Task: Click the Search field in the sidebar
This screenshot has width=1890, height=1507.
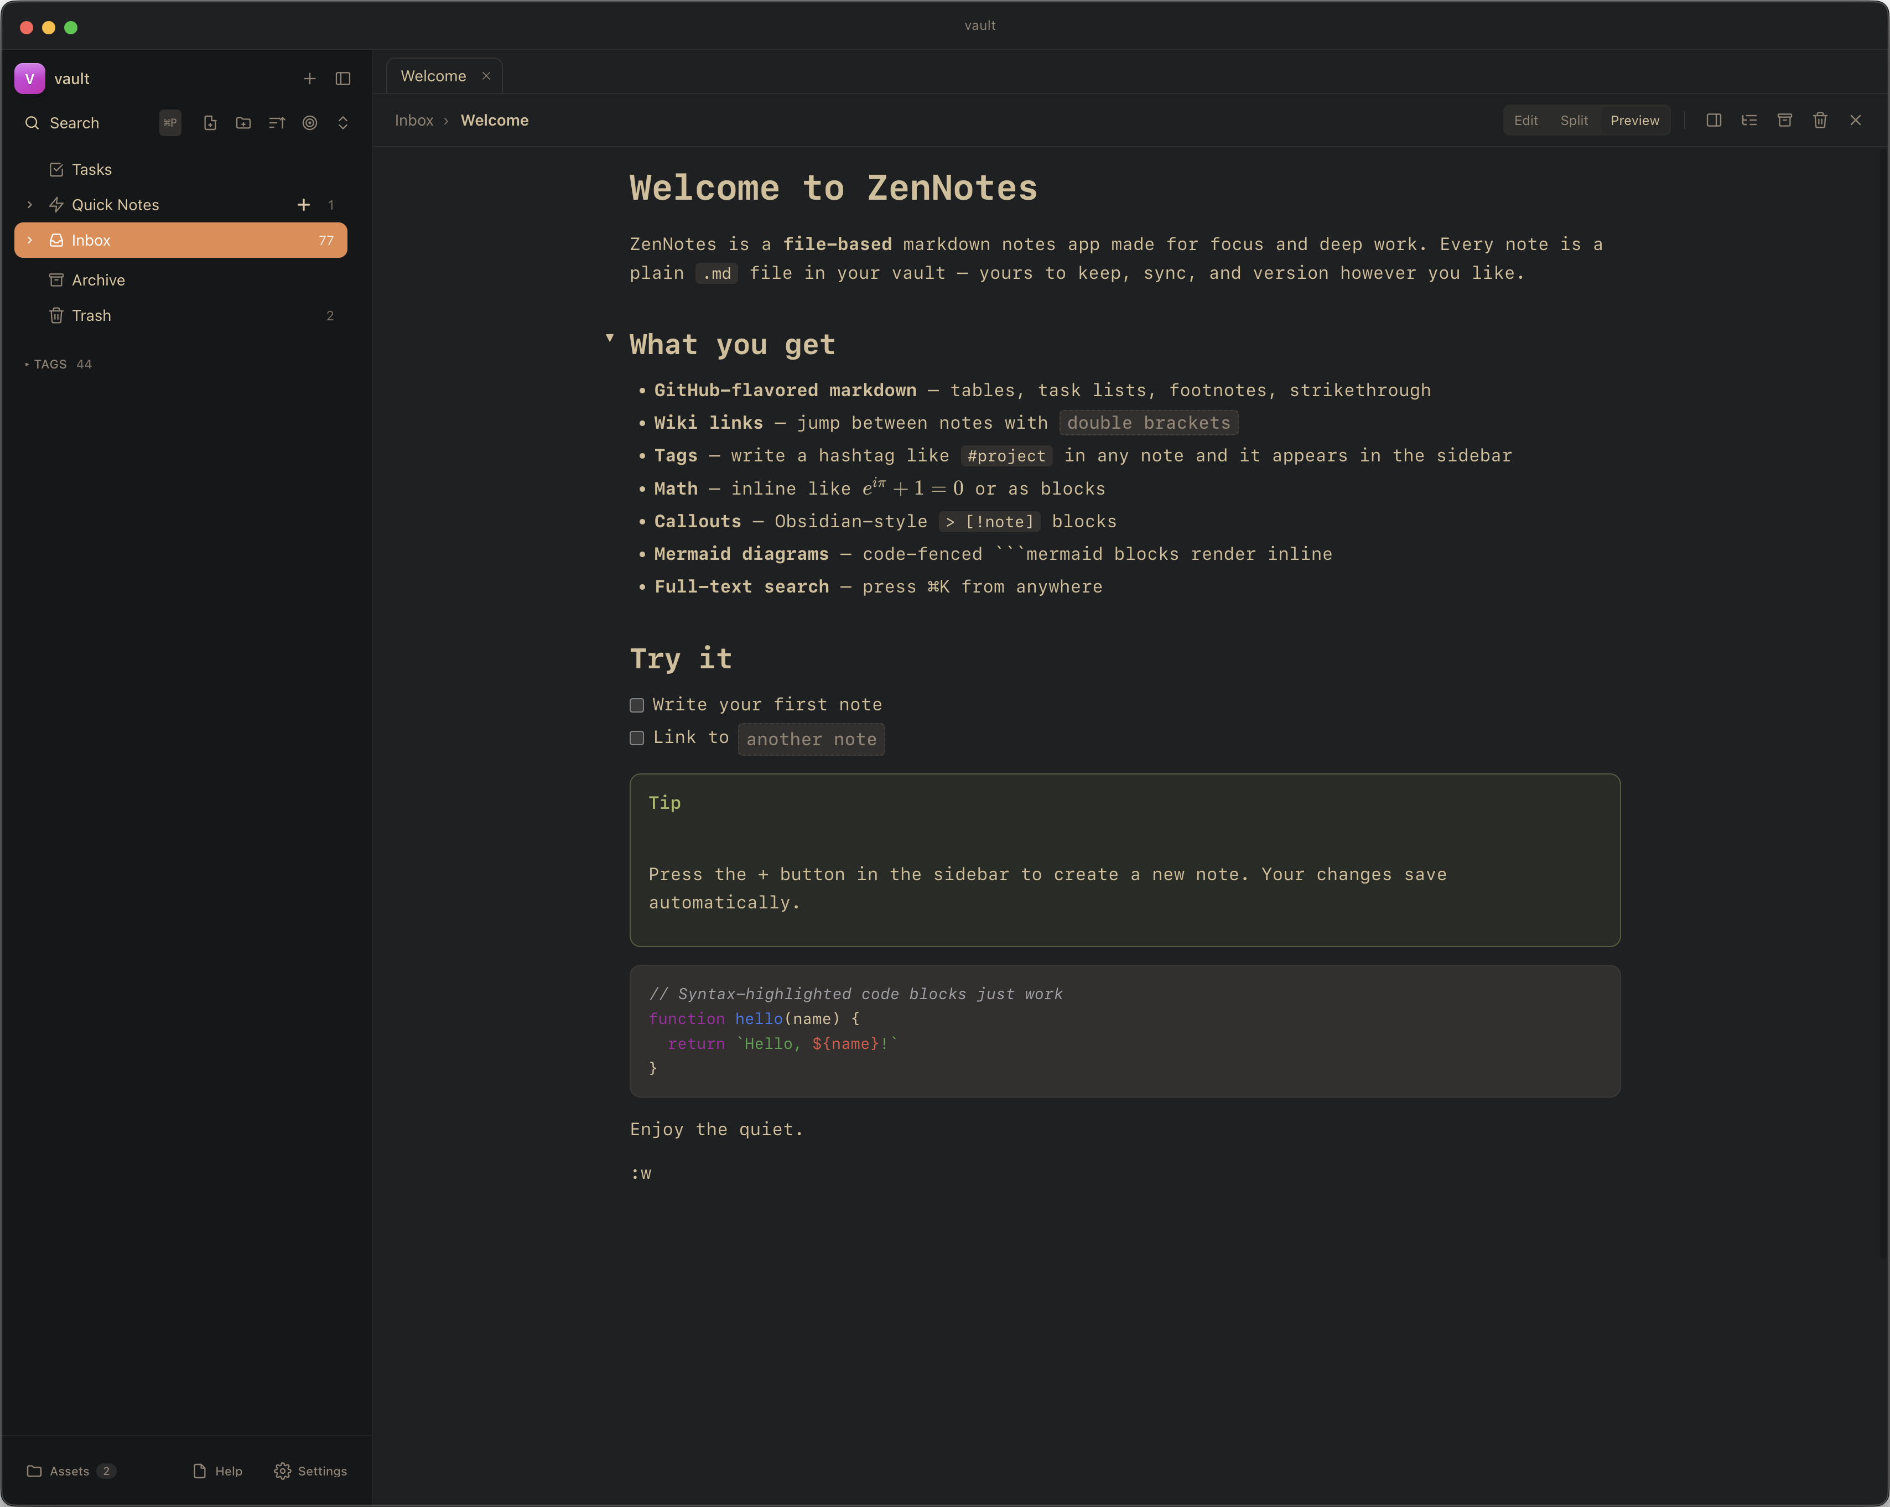Action: (x=74, y=123)
